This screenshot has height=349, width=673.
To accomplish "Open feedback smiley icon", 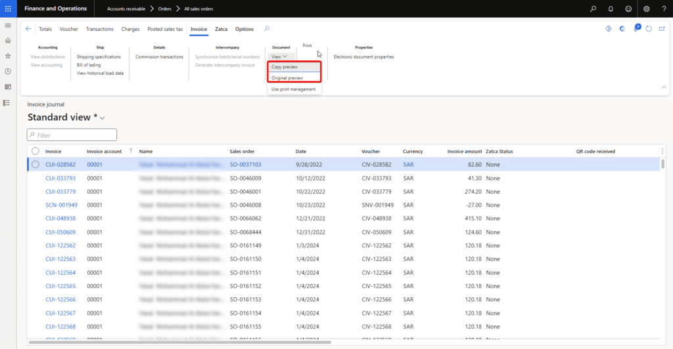I will click(x=628, y=9).
